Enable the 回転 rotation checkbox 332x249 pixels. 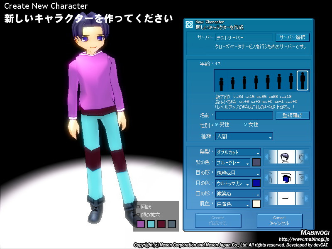(x=139, y=207)
